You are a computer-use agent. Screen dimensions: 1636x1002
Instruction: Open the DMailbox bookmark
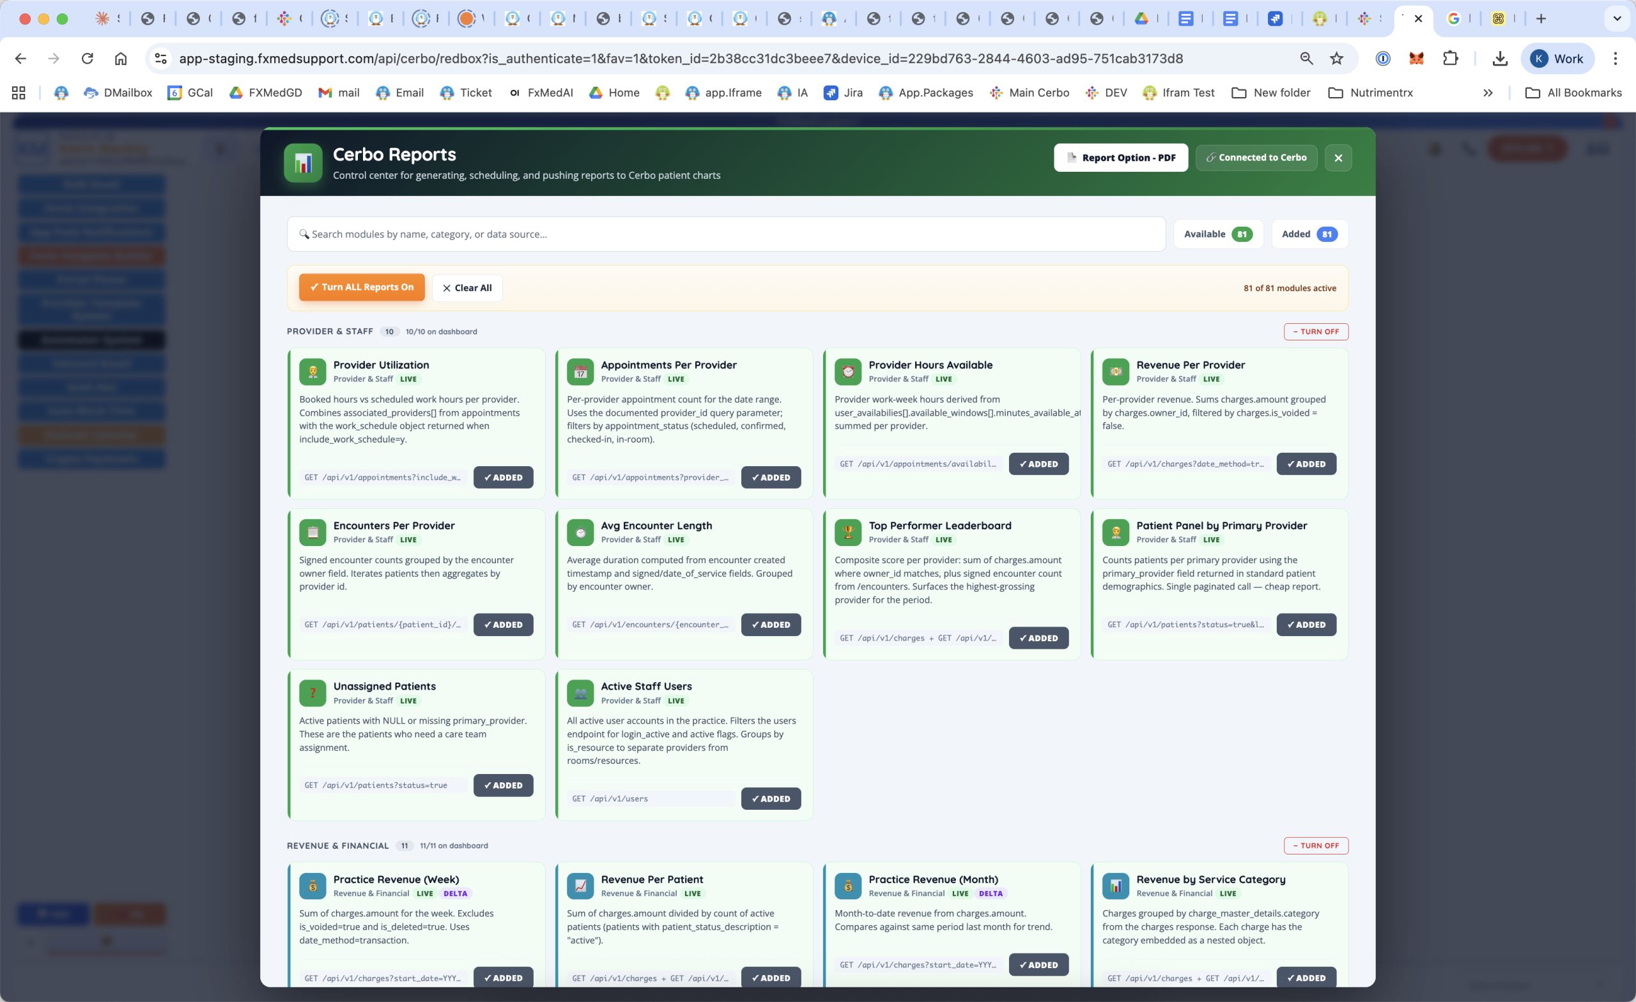[x=117, y=93]
